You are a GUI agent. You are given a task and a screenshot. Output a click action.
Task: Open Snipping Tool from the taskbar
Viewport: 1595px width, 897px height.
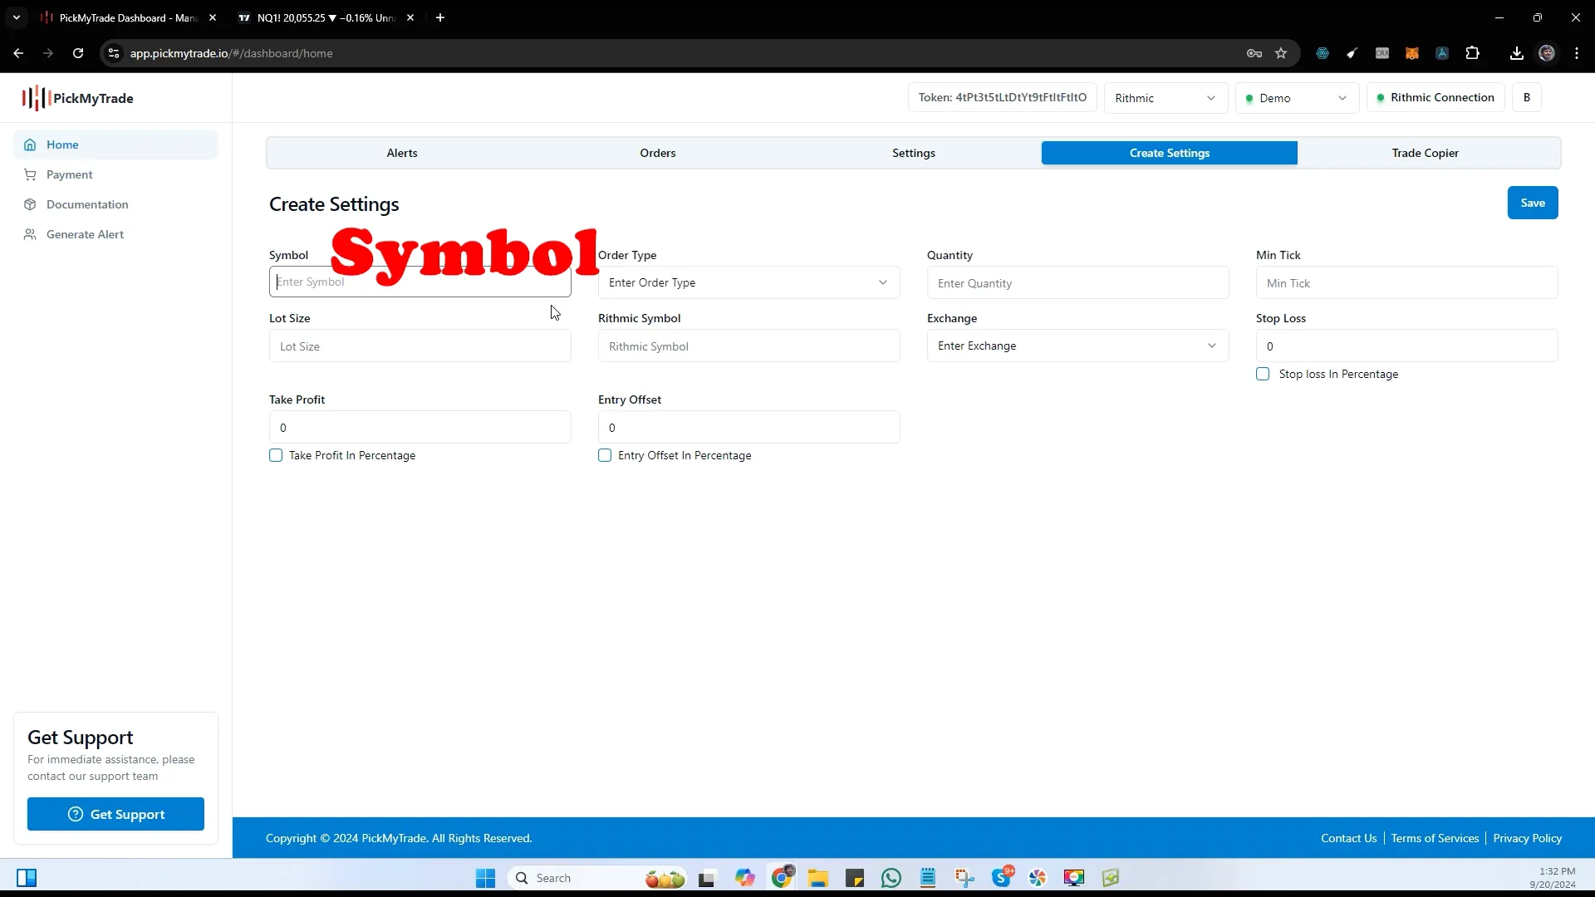tap(964, 878)
